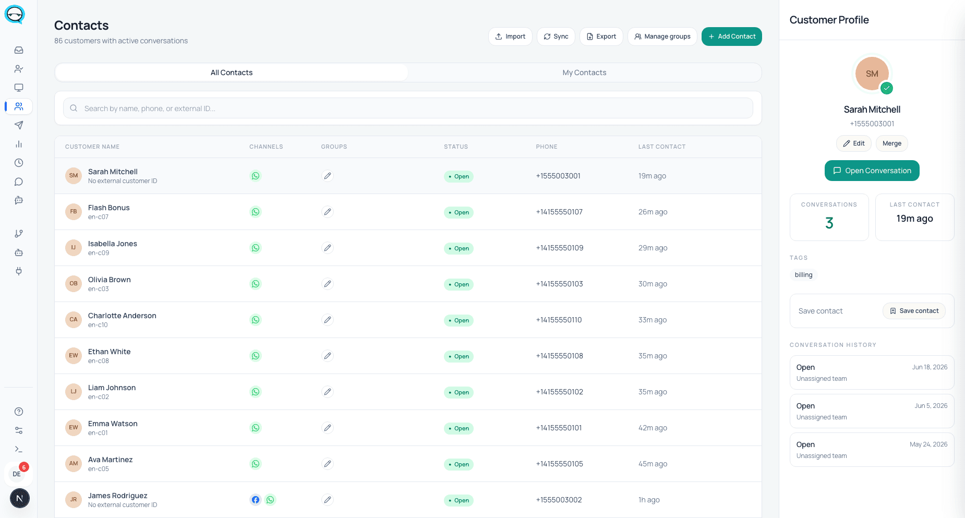Open Conversation with Sarah Mitchell
The height and width of the screenshot is (518, 965).
click(872, 171)
